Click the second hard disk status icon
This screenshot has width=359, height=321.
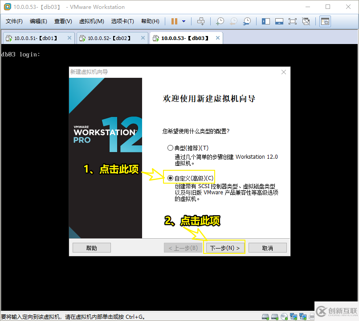point(275,317)
